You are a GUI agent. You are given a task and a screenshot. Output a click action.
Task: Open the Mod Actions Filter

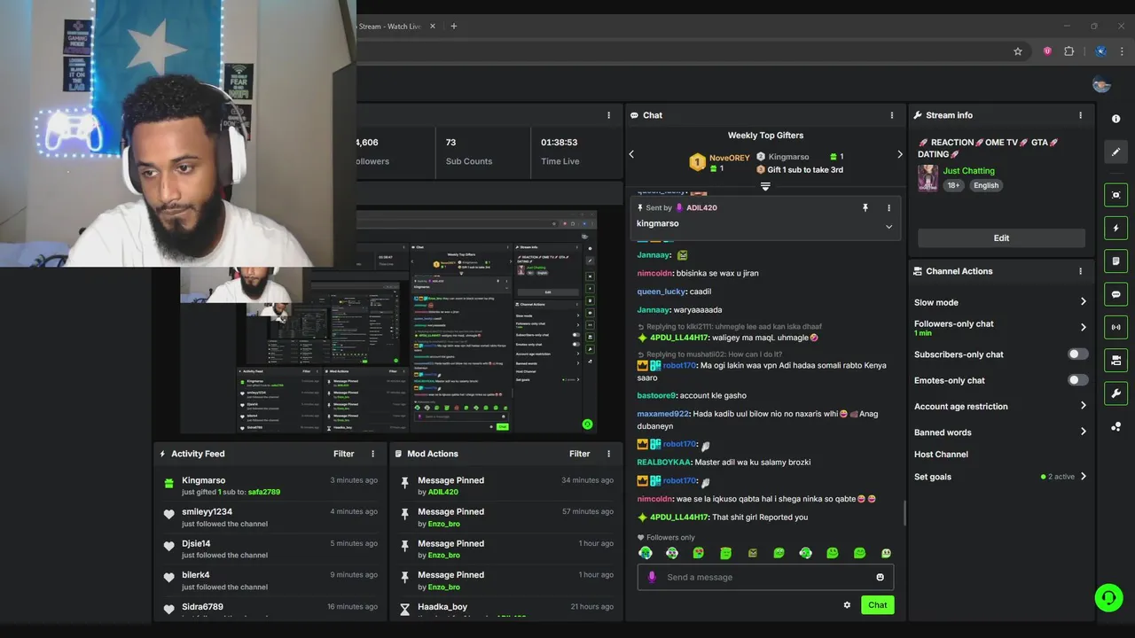[580, 454]
